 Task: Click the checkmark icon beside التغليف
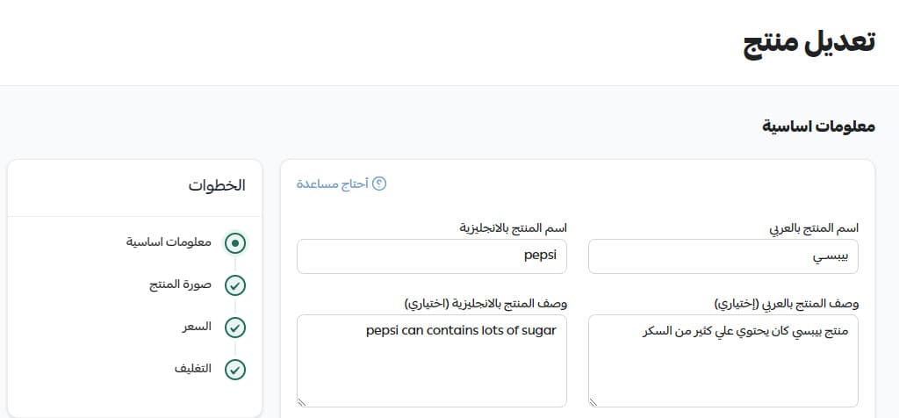pos(235,370)
